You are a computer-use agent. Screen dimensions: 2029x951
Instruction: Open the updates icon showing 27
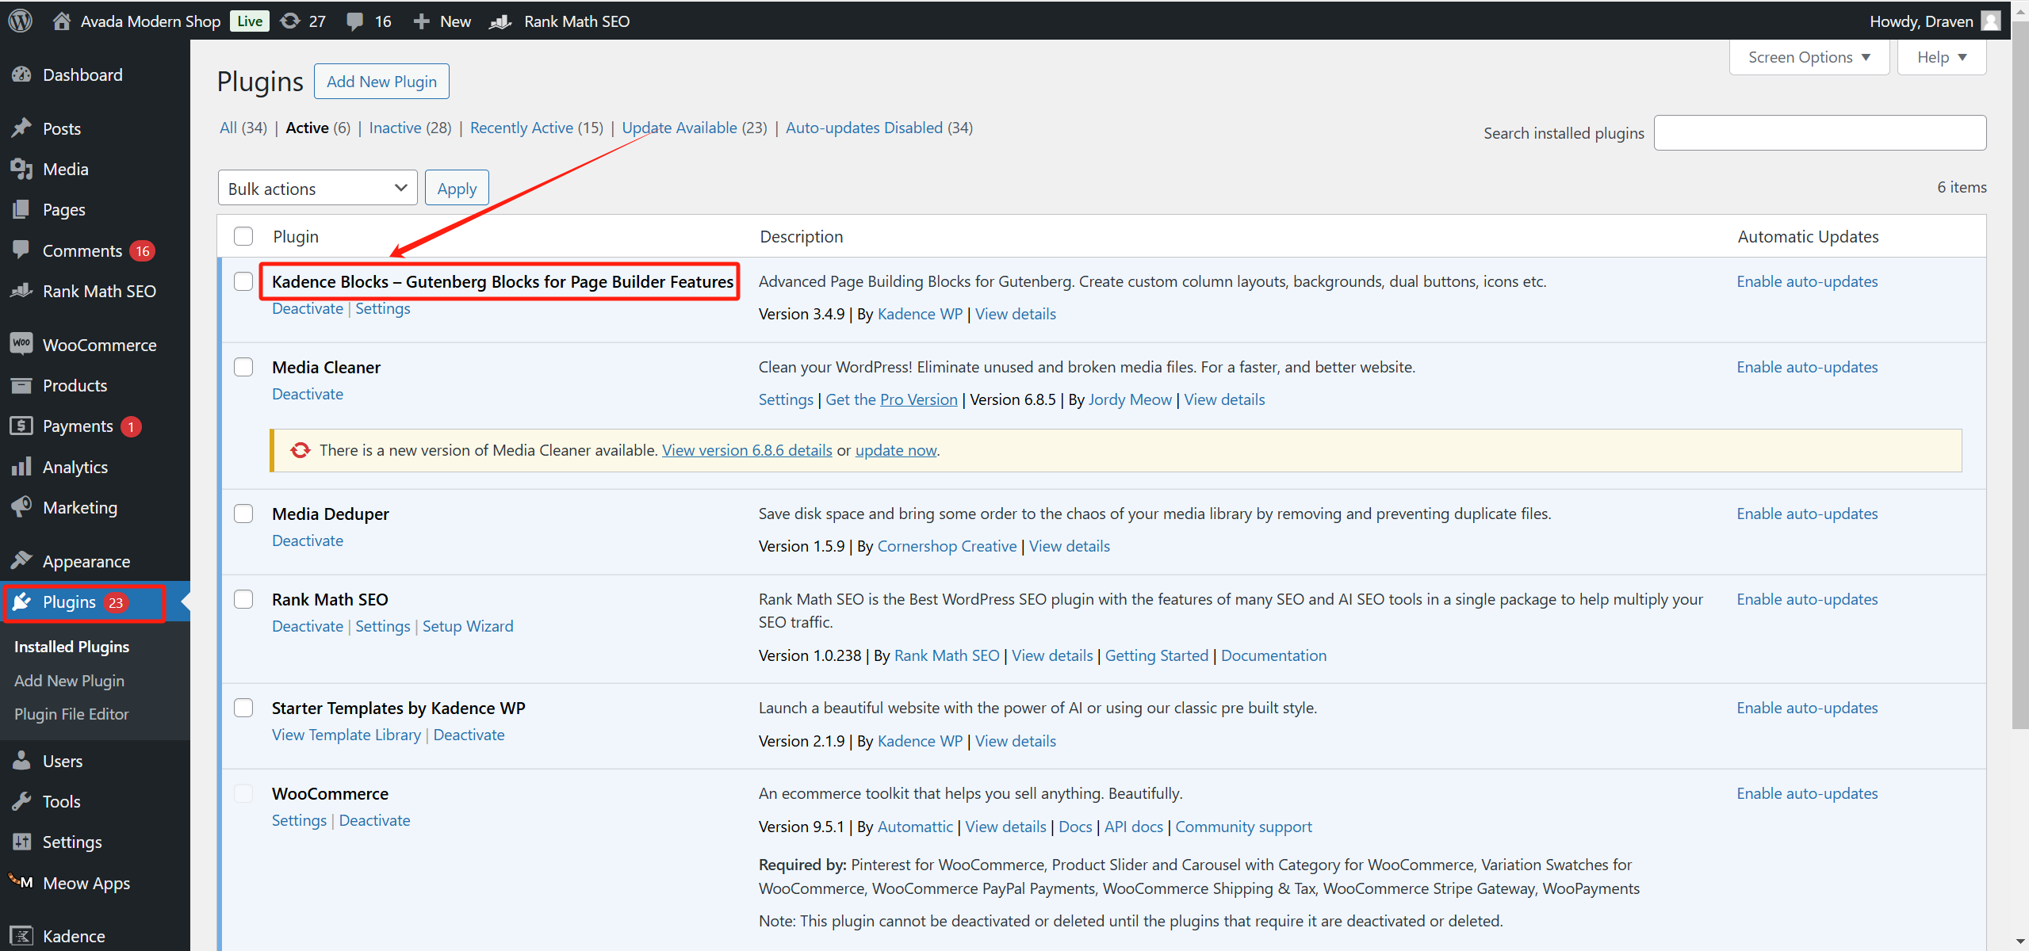tap(291, 21)
